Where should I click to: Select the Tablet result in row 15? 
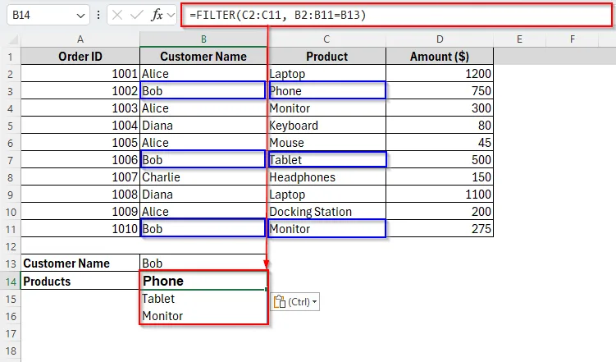point(203,299)
